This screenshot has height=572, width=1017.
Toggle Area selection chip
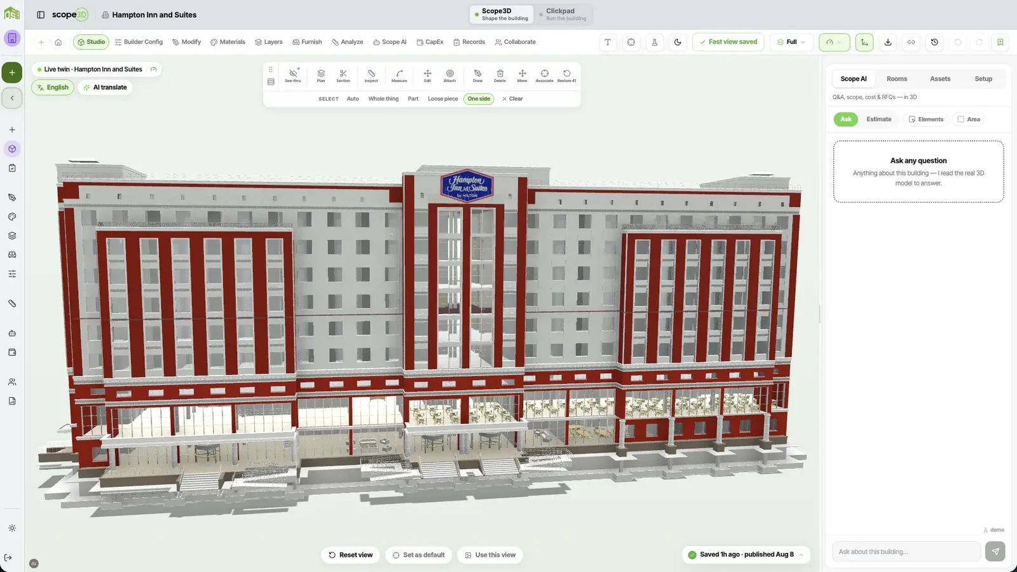coord(969,119)
